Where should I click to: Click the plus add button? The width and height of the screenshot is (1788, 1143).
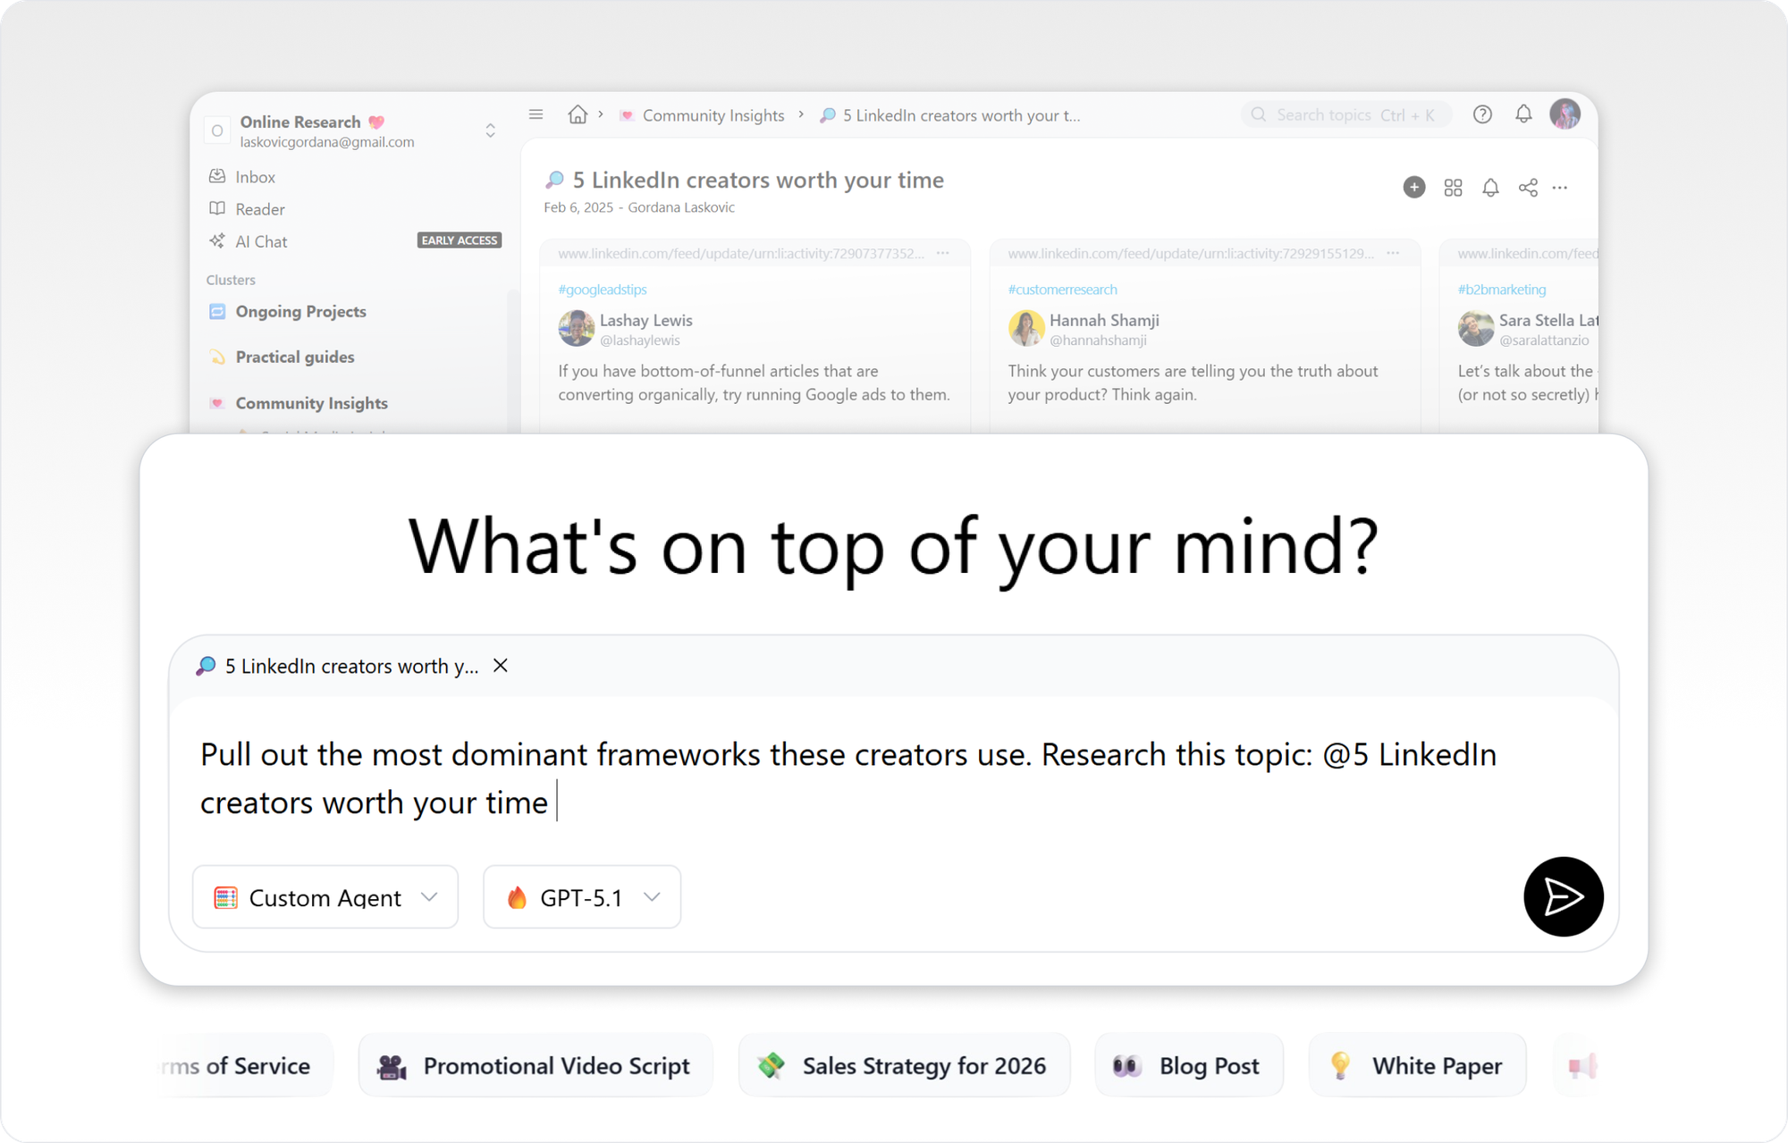[1413, 188]
